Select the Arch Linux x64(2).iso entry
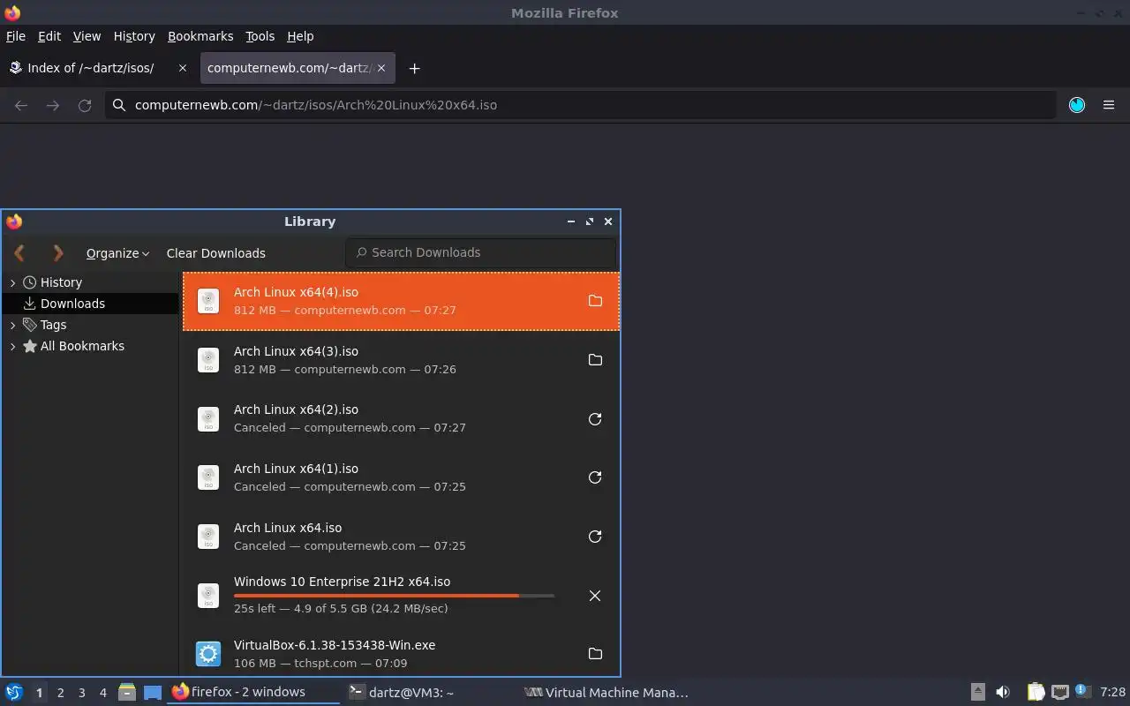 point(402,419)
